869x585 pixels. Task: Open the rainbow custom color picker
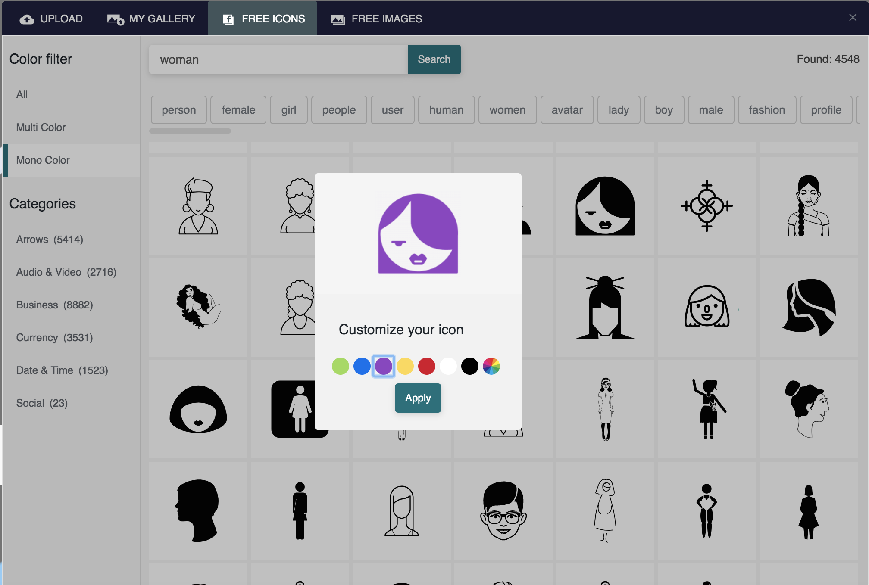pyautogui.click(x=491, y=366)
